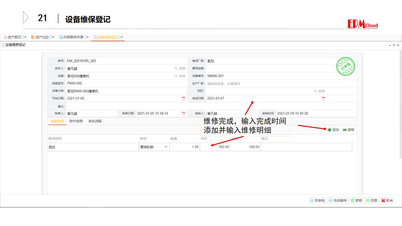Click the 数量 cell 1.00

(x=185, y=147)
